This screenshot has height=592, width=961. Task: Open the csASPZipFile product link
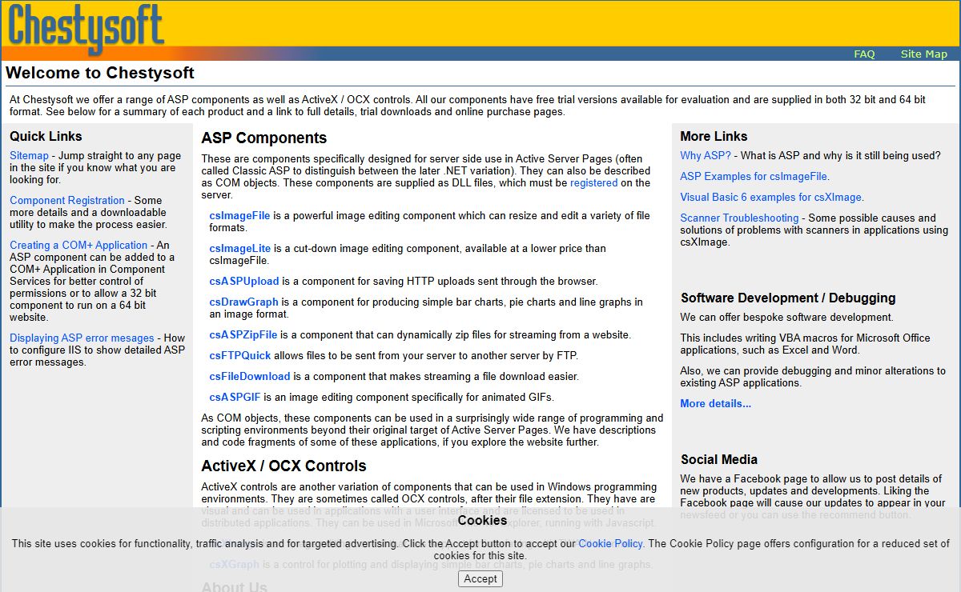(x=243, y=335)
